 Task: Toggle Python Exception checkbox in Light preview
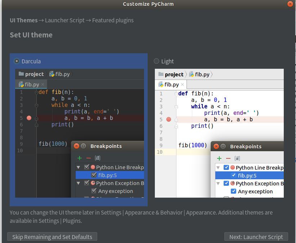226,183
